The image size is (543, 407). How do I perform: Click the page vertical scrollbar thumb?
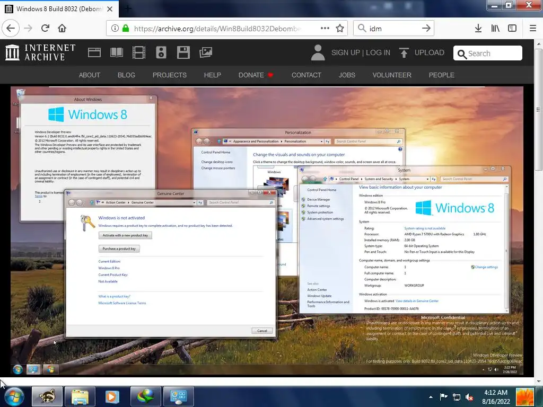coord(539,109)
